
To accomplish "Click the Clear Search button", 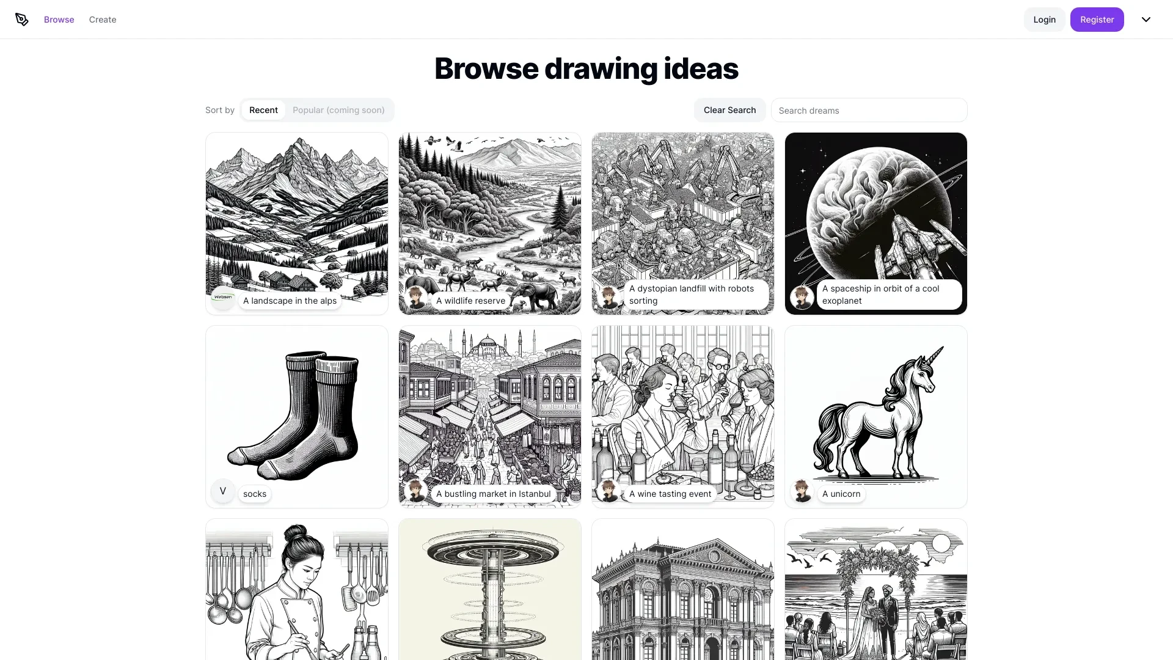I will tap(729, 109).
